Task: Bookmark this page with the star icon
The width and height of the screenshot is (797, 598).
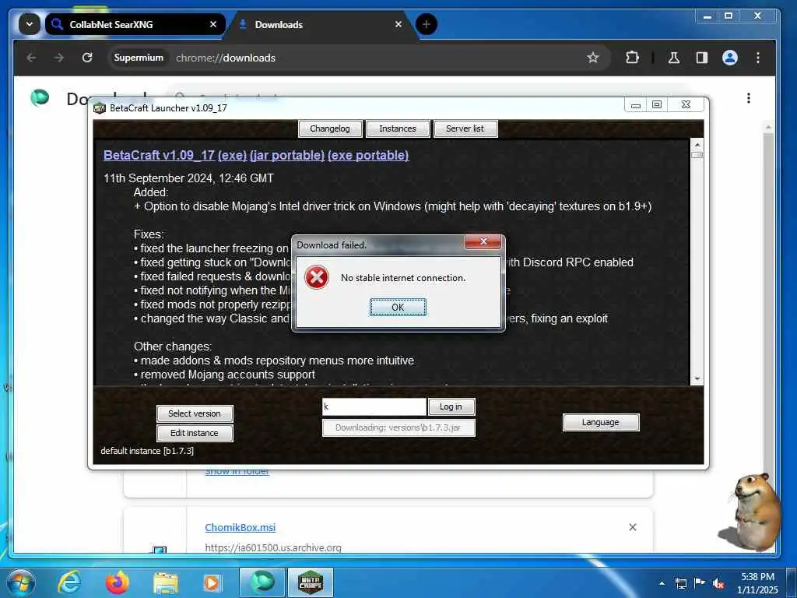Action: (x=592, y=58)
